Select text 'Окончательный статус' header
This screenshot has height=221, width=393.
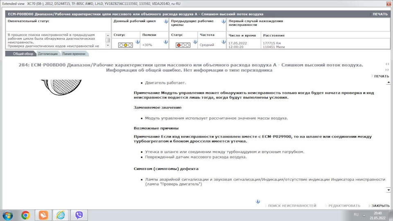coord(29,21)
